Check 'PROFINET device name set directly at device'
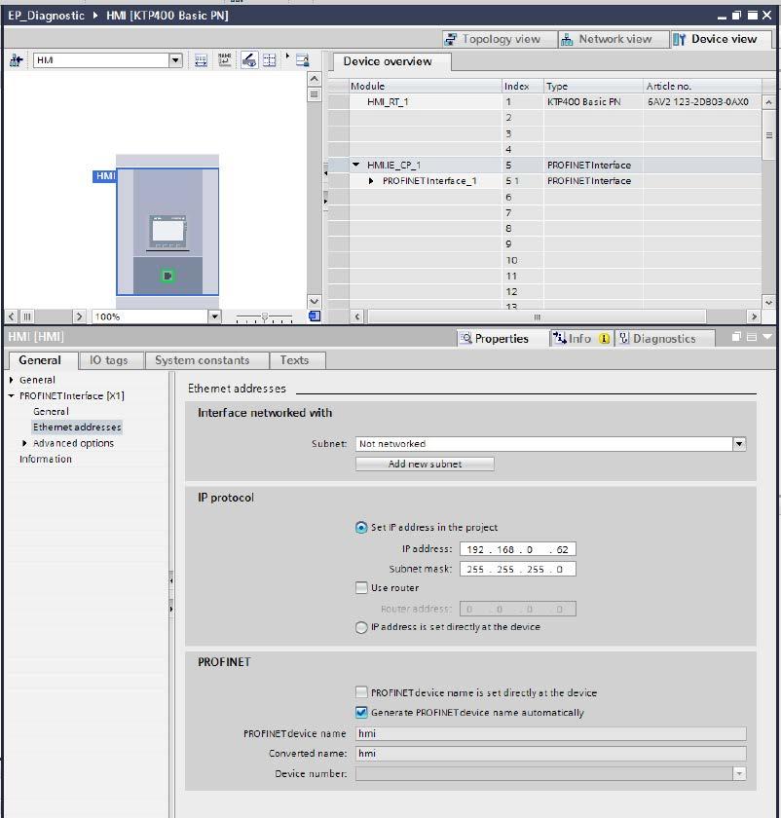Screen dimensions: 781x818 (361, 692)
